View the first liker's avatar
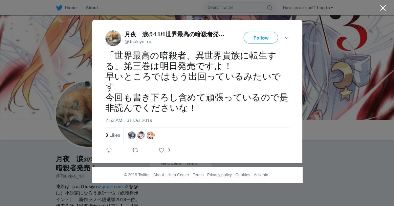Viewport: 394px width, 206px height. click(x=132, y=135)
